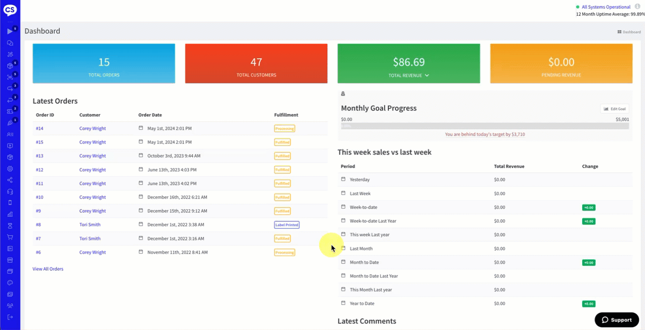The image size is (645, 330).
Task: Open order #14 link
Action: [x=39, y=128]
